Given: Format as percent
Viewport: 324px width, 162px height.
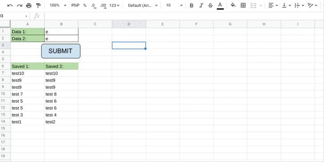Looking at the screenshot, I should [85, 5].
